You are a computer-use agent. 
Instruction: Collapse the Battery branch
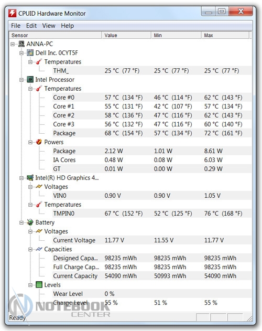click(21, 222)
